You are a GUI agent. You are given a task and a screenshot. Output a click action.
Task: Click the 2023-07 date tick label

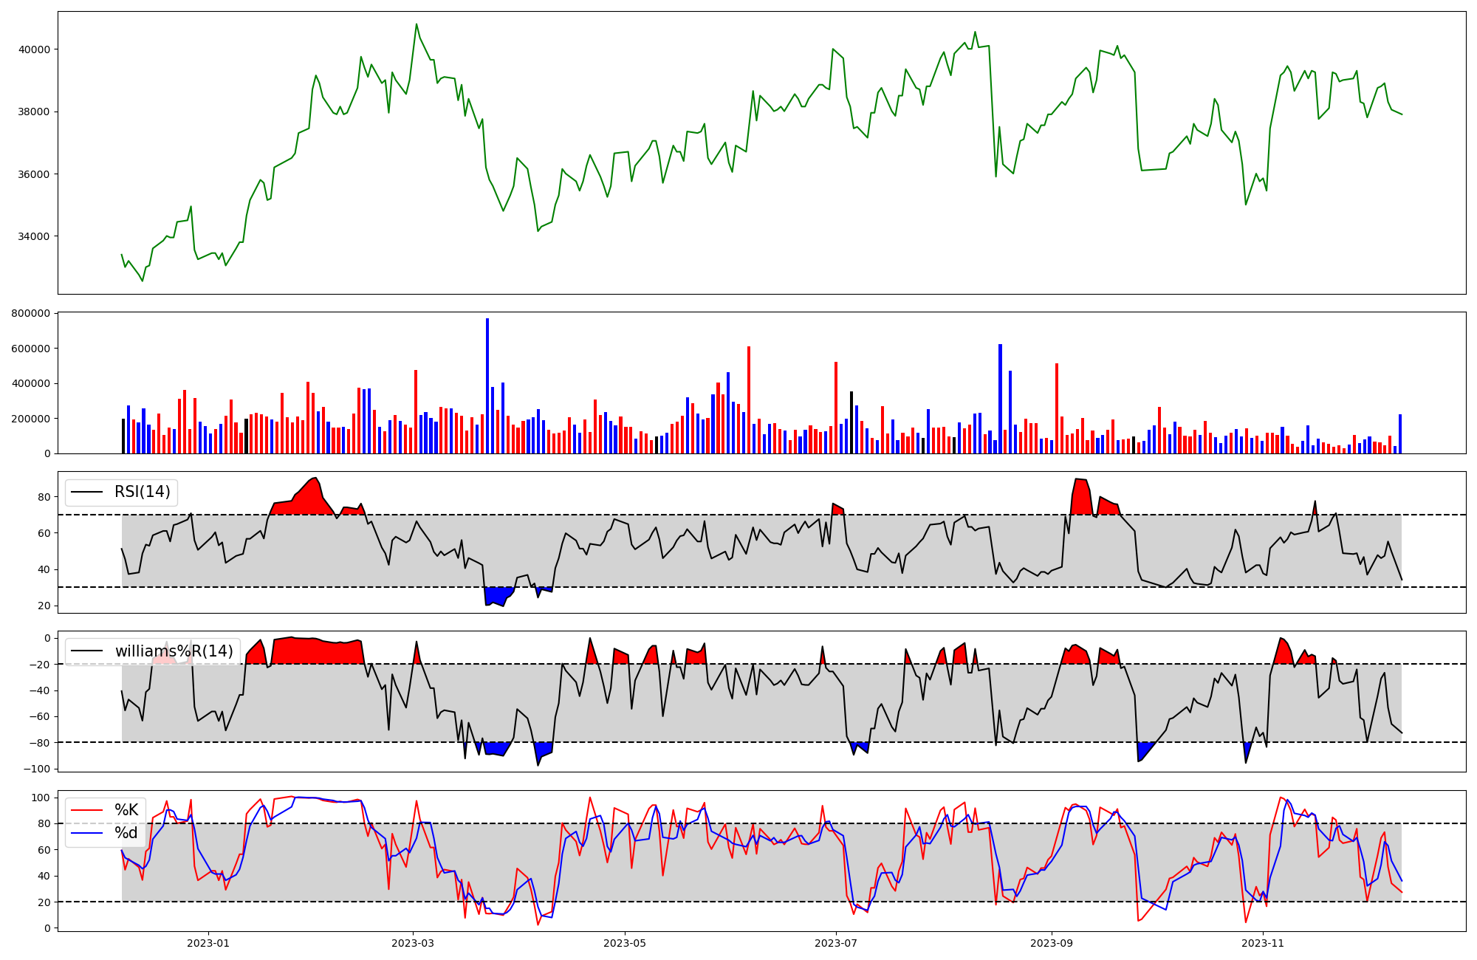[x=836, y=943]
